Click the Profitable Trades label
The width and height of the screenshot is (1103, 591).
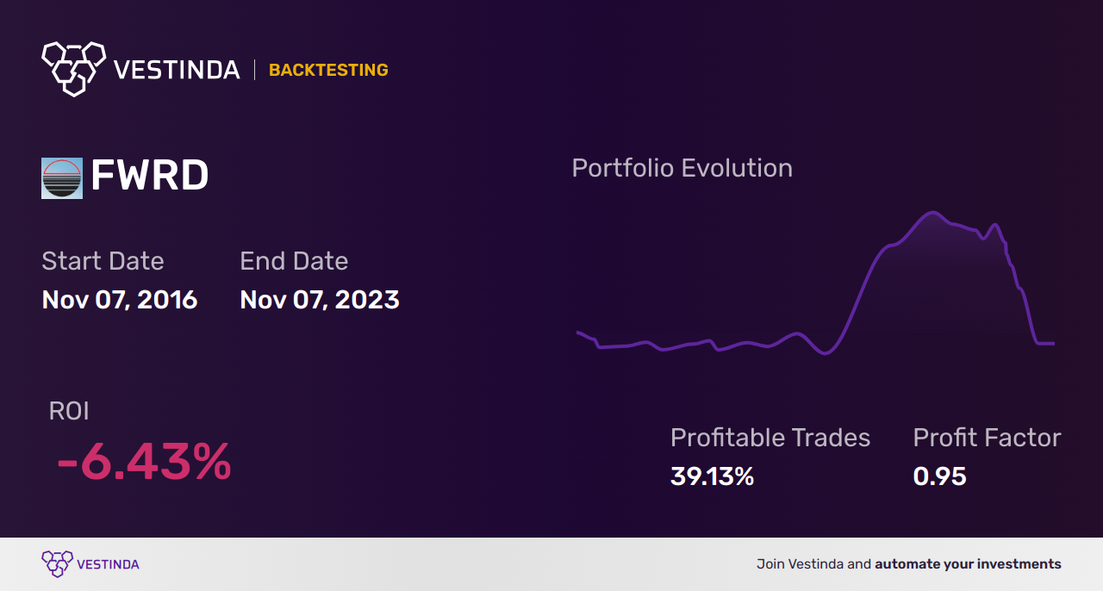click(770, 438)
